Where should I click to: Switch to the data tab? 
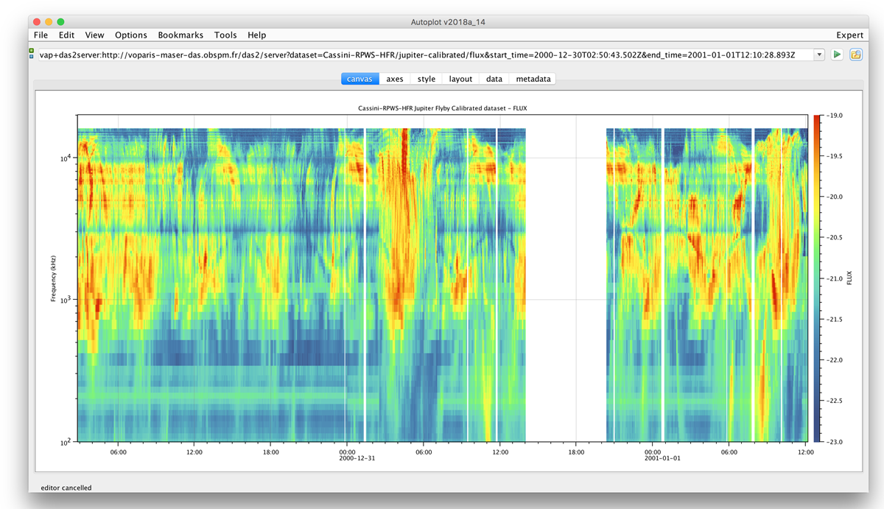(494, 79)
